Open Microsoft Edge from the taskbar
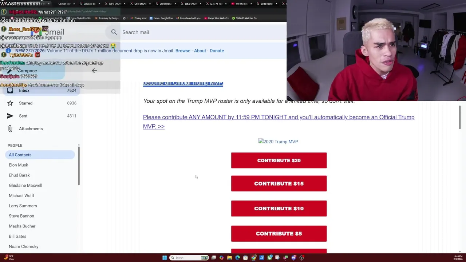 237,258
